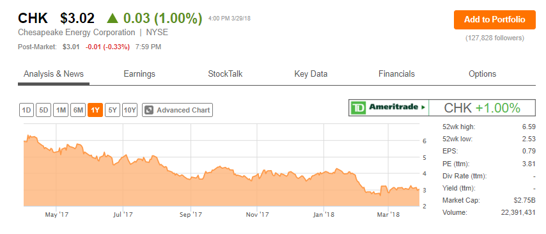The image size is (546, 234).
Task: View the Financials tab
Action: (396, 74)
